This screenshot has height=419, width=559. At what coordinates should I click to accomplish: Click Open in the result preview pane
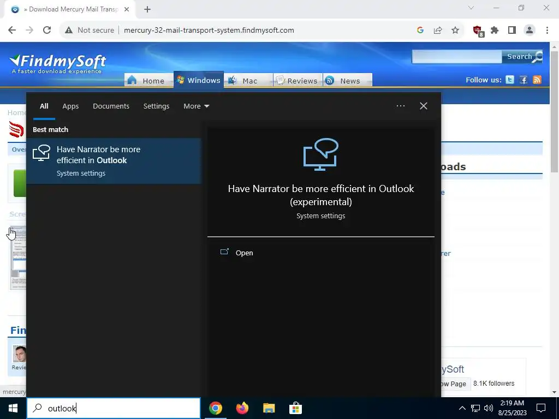237,253
